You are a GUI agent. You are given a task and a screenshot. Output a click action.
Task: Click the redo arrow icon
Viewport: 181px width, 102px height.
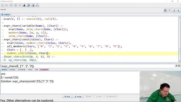178,10
